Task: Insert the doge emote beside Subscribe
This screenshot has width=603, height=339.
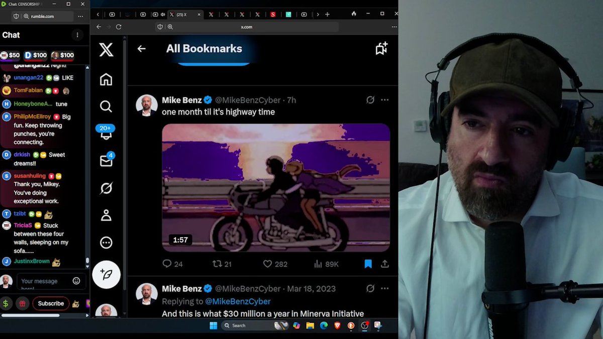Action: tap(76, 303)
